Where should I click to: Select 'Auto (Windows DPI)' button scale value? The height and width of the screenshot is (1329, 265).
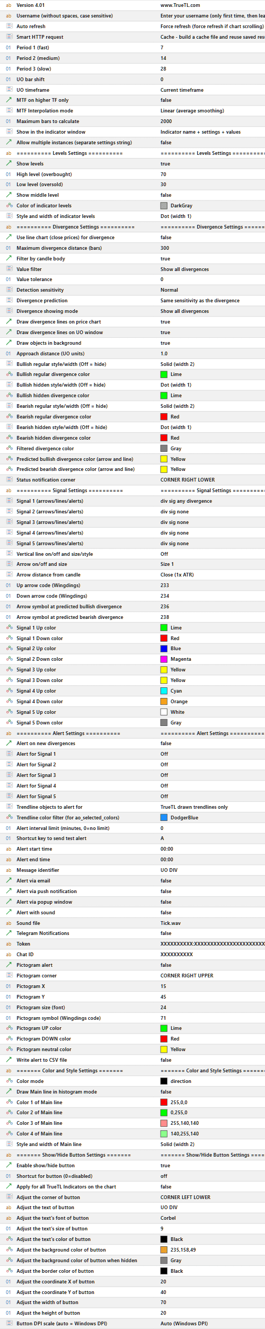(x=184, y=1324)
